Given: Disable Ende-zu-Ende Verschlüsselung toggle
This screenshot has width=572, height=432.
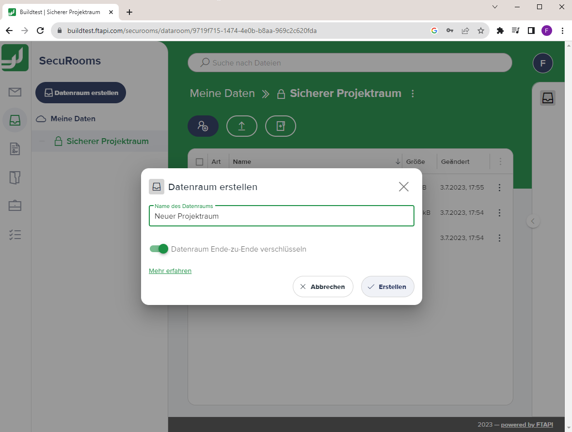Looking at the screenshot, I should [159, 249].
